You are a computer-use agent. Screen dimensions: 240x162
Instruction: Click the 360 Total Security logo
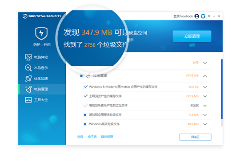pos(42,16)
